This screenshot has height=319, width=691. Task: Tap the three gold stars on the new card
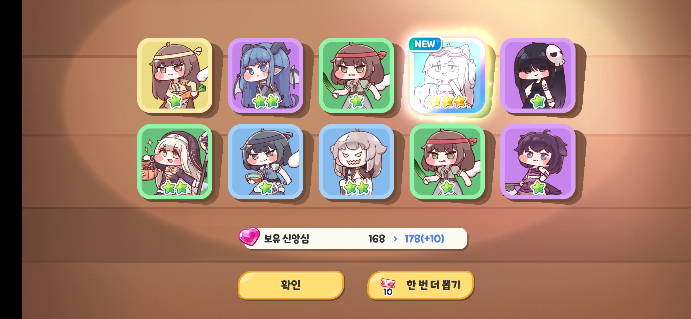tap(447, 101)
